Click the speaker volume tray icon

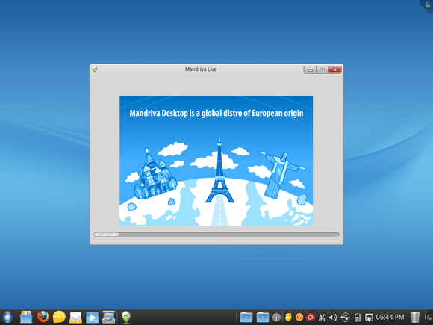pos(333,318)
